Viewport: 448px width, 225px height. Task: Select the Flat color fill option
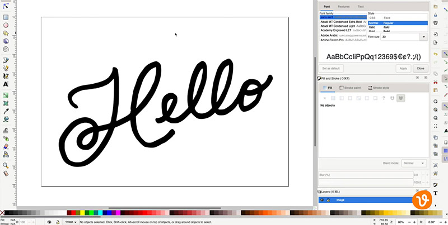coord(333,98)
